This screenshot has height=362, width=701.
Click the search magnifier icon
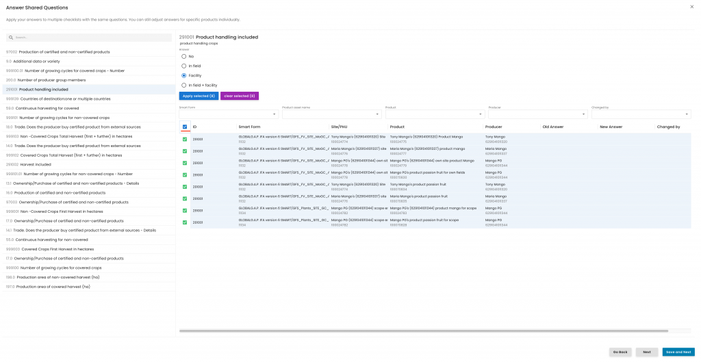[x=11, y=38]
